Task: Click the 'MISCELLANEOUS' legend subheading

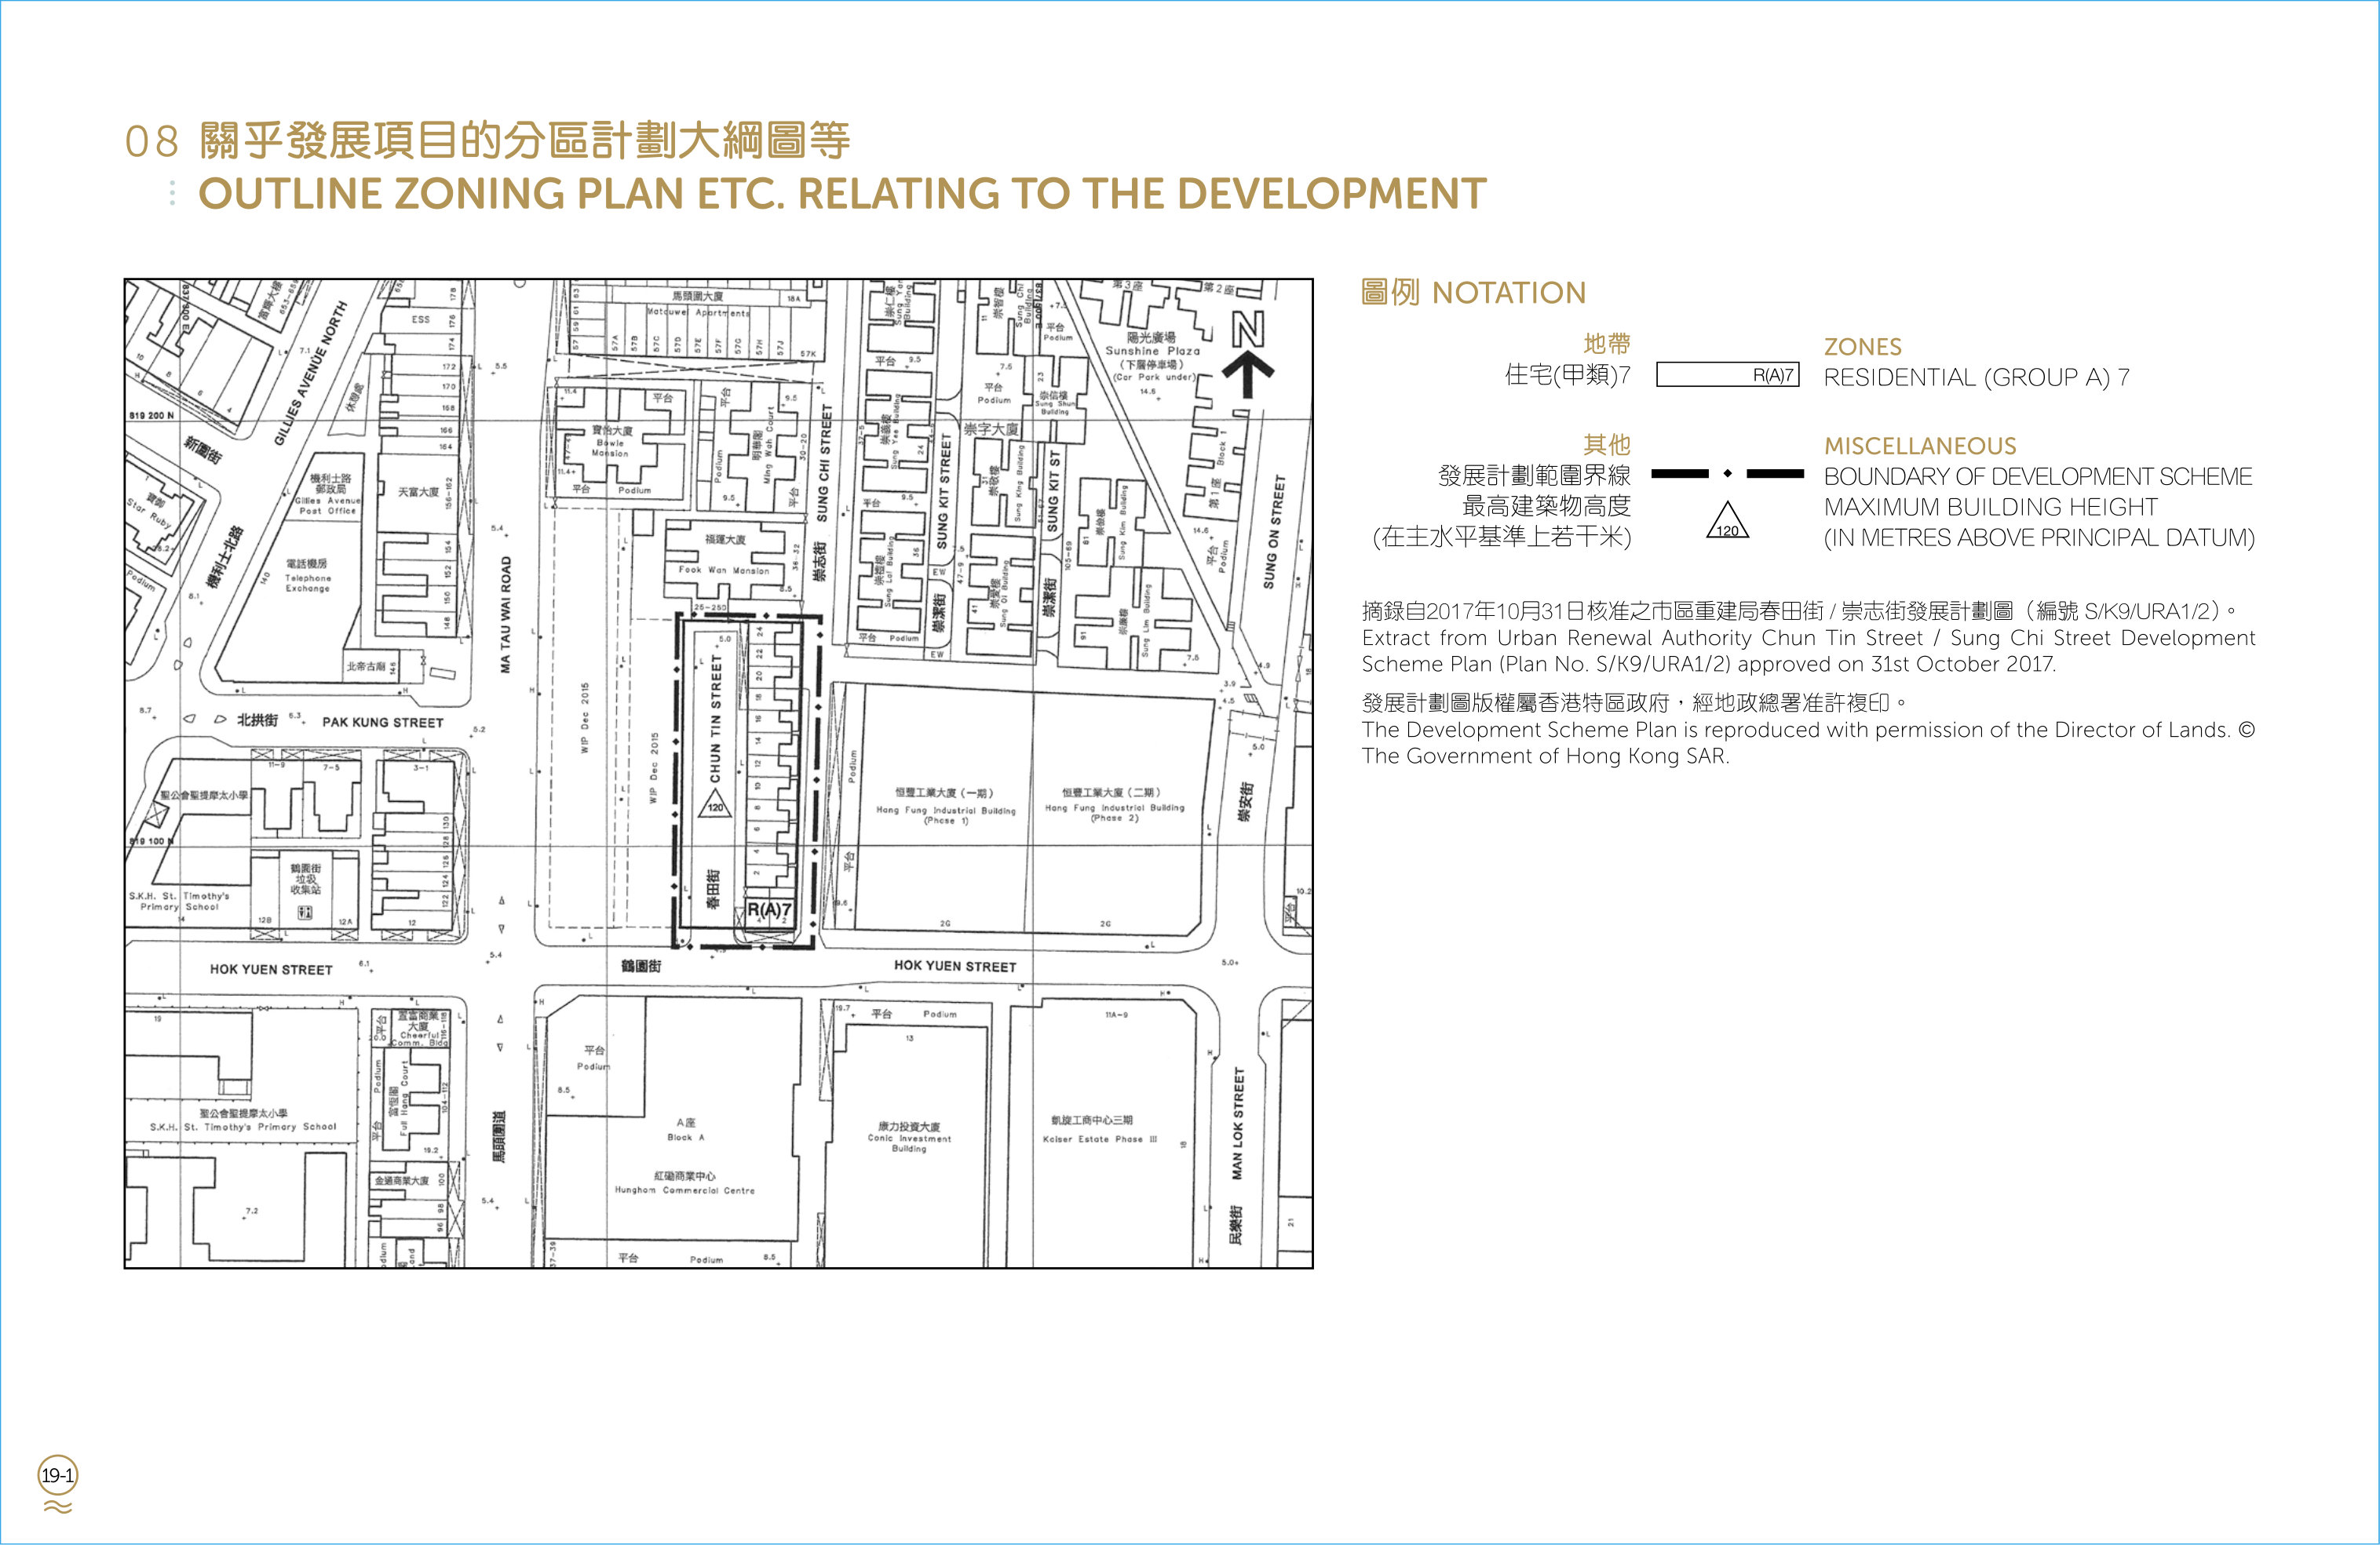Action: coord(1920,446)
